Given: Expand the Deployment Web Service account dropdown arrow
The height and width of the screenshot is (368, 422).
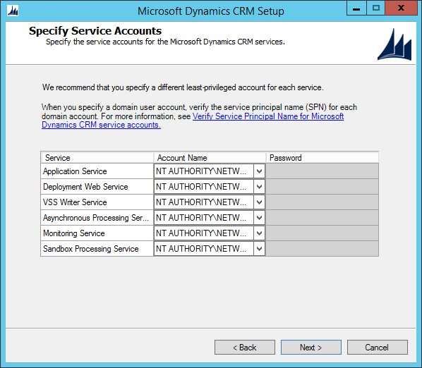Looking at the screenshot, I should click(259, 187).
